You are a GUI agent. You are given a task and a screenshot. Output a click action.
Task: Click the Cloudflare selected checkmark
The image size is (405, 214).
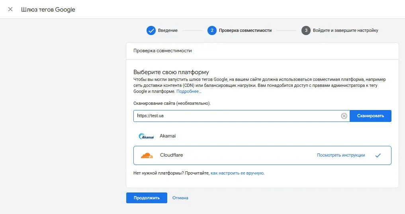tap(378, 155)
